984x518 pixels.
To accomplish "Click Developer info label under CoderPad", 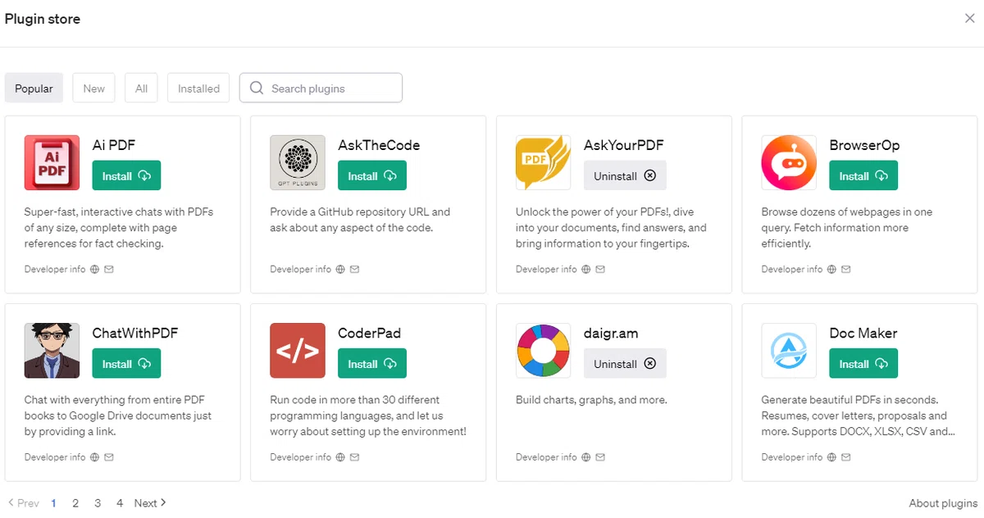I will 301,457.
